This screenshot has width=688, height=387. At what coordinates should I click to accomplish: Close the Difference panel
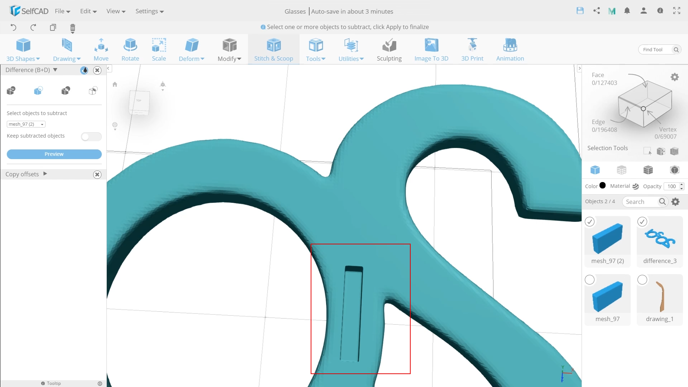97,70
